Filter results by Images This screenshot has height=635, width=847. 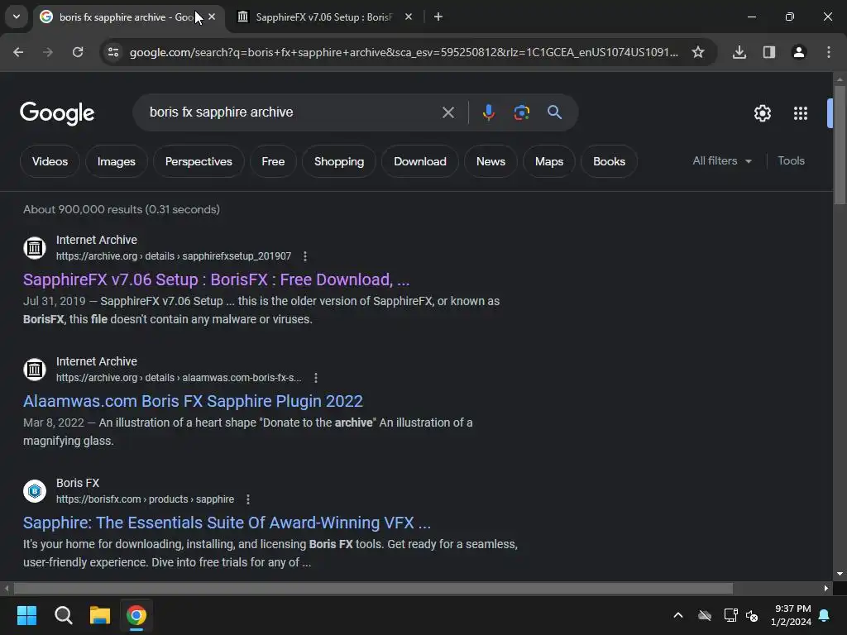point(116,161)
